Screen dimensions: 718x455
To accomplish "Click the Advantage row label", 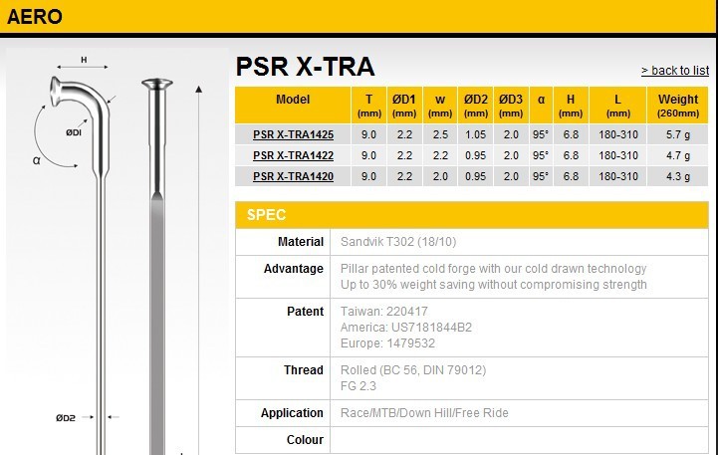I will (294, 269).
